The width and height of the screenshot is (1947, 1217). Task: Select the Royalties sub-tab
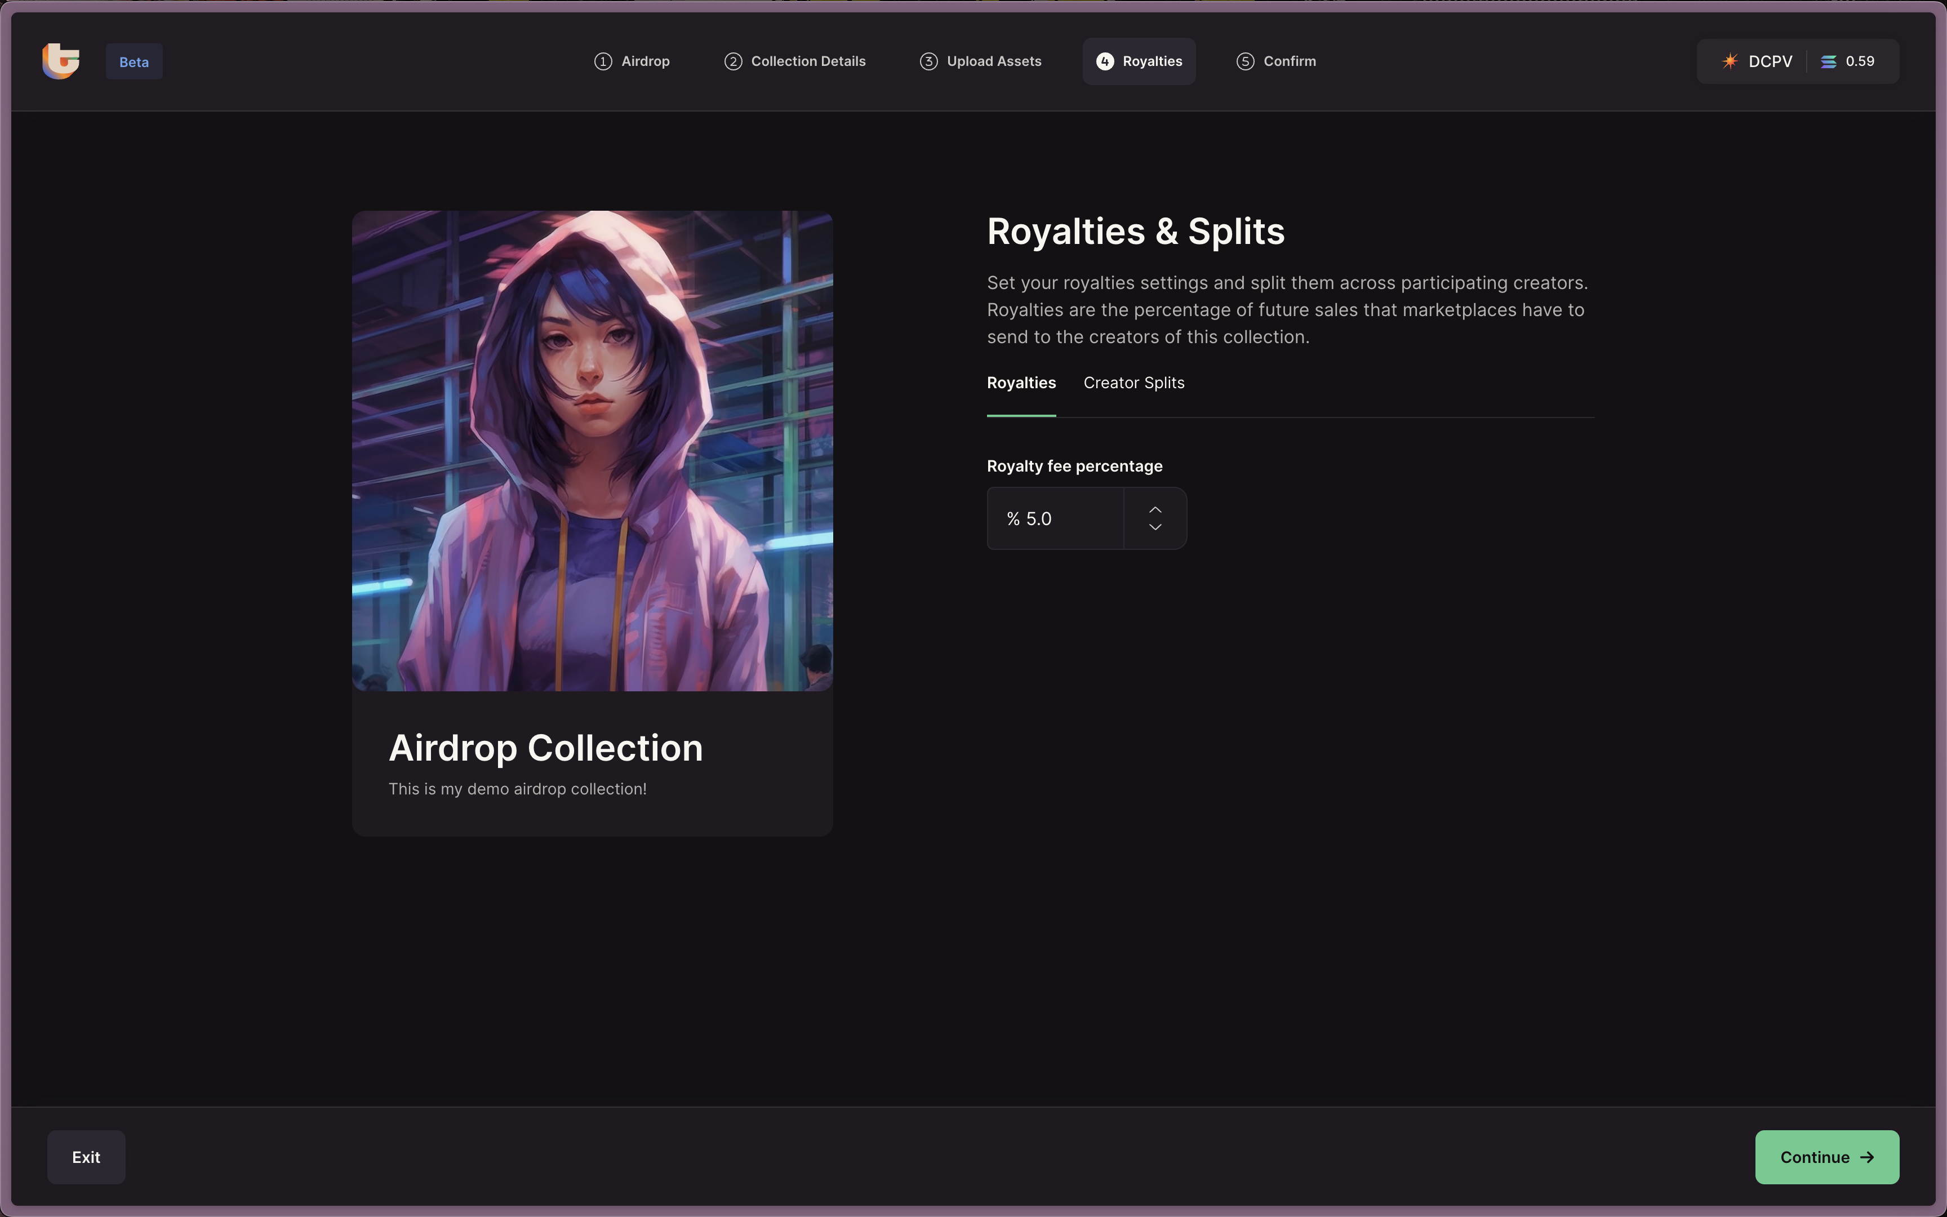[1021, 383]
